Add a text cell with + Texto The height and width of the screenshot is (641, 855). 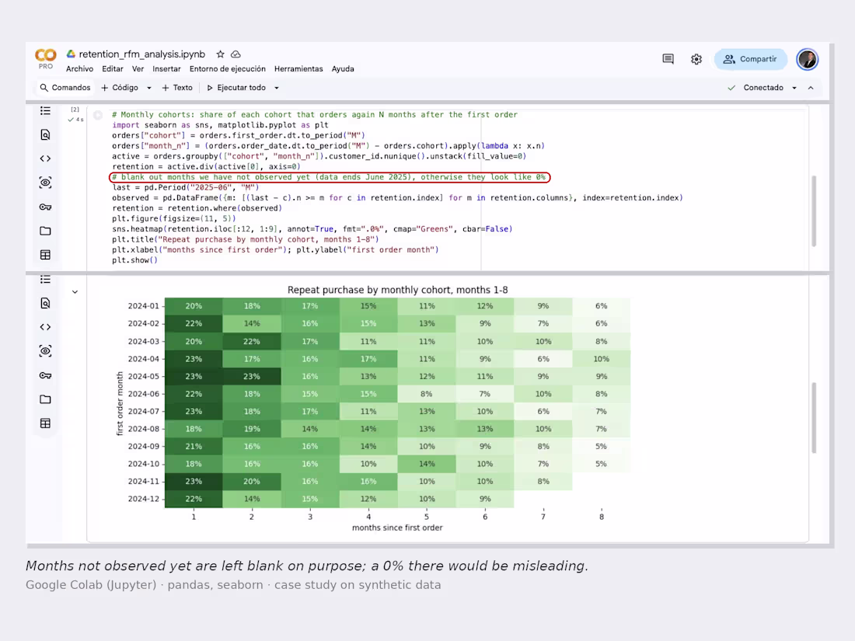(177, 88)
